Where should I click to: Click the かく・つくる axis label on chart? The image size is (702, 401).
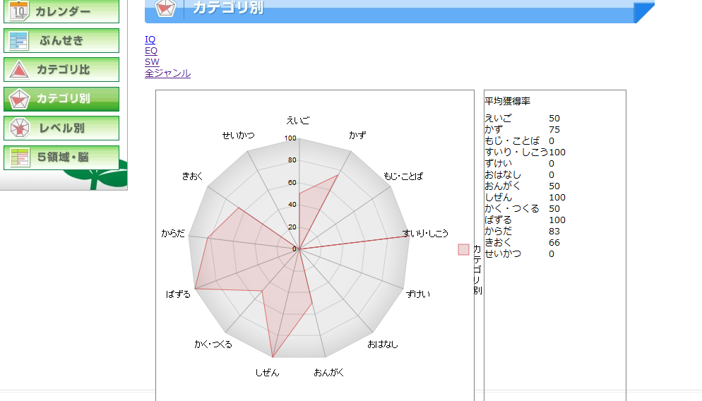click(213, 344)
